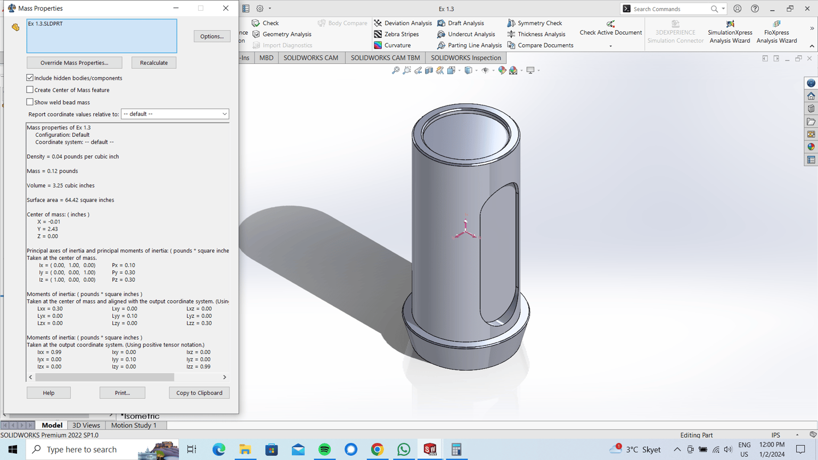Click Zoom to Fit in view toolbar
818x460 pixels.
[x=396, y=70]
